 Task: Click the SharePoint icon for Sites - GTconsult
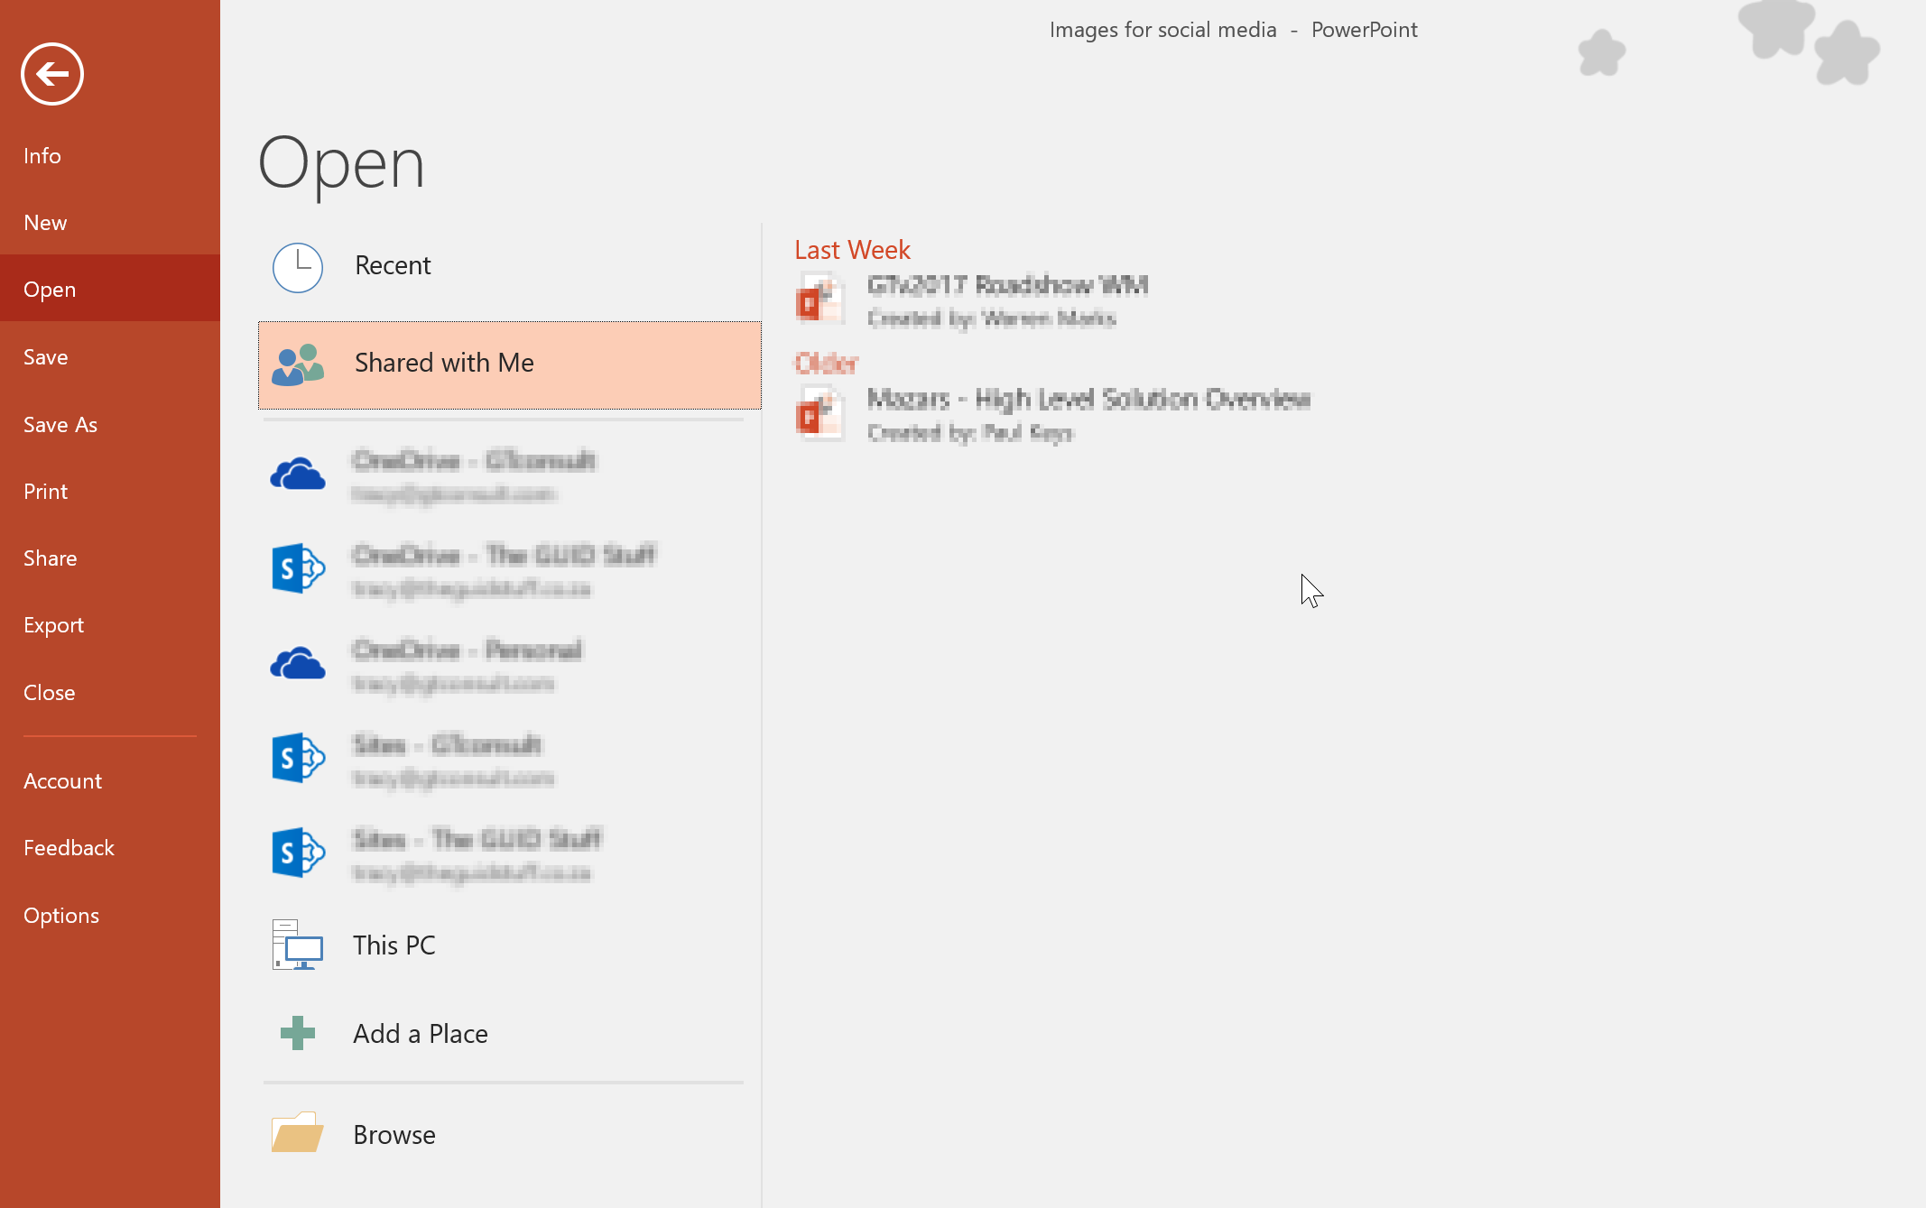[x=298, y=758]
